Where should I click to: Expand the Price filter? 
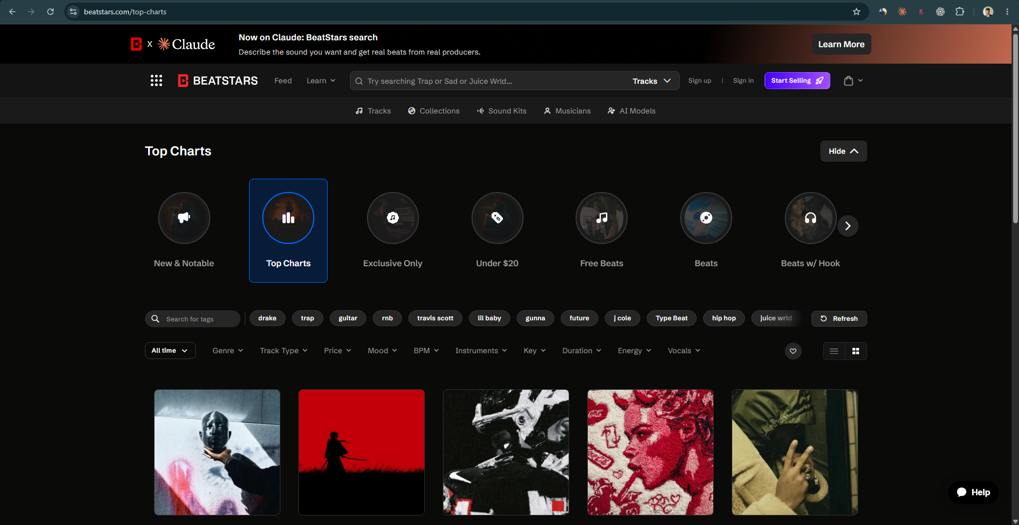pyautogui.click(x=338, y=351)
